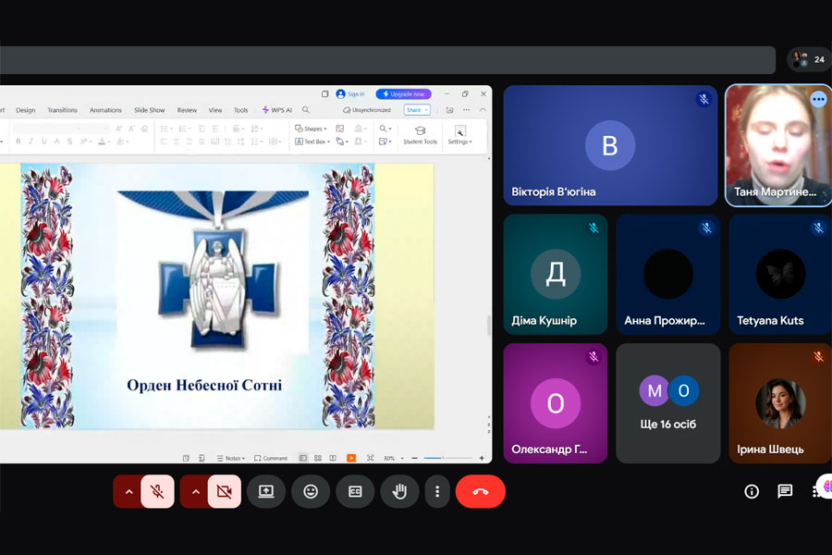The image size is (832, 555).
Task: Click the Share button in WPS
Action: (x=417, y=110)
